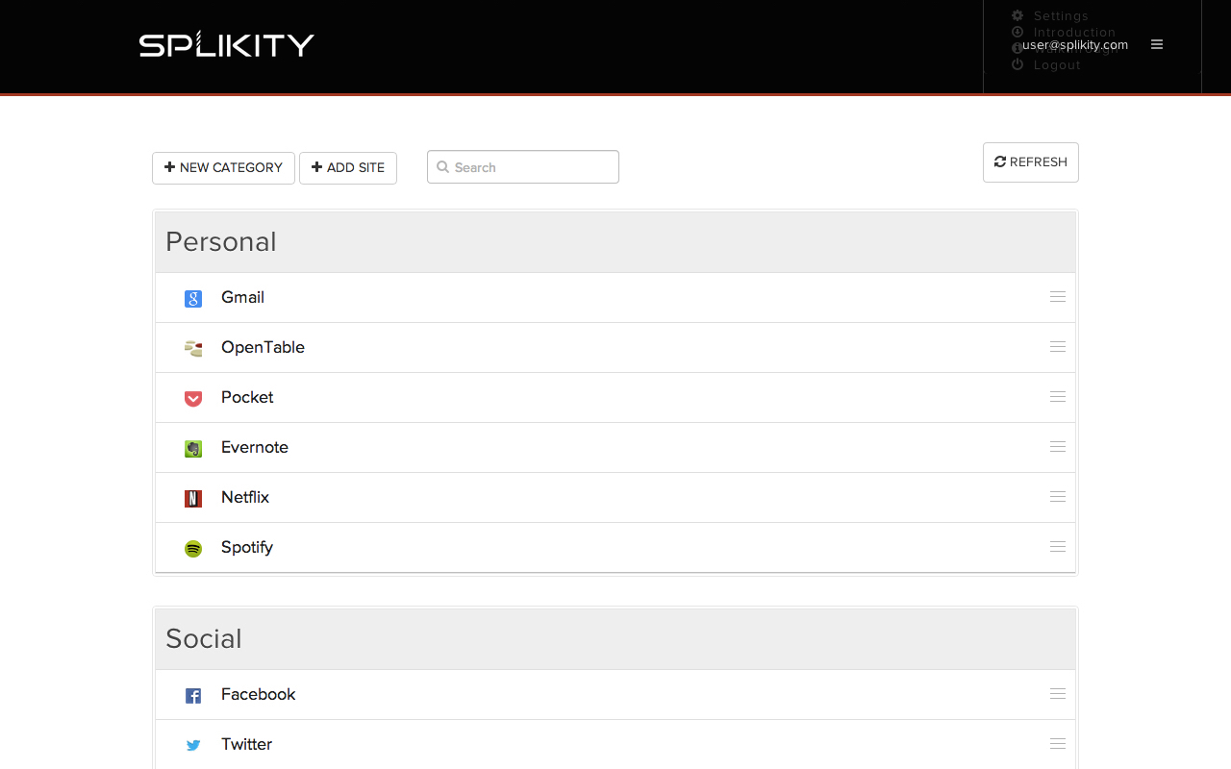The image size is (1231, 769).
Task: Open the OpenTable entry
Action: [263, 348]
